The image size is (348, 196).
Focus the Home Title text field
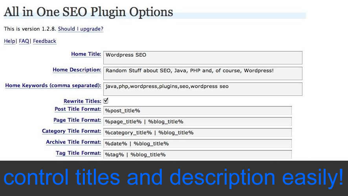coord(203,57)
